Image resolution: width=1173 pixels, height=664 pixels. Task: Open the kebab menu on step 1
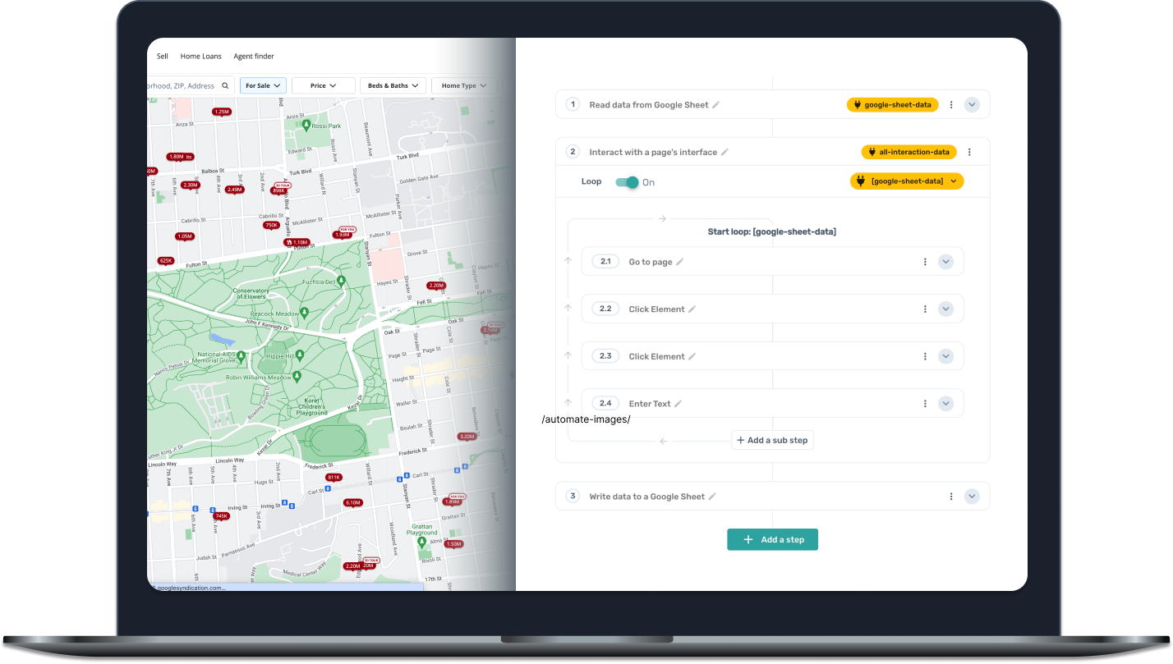coord(951,104)
